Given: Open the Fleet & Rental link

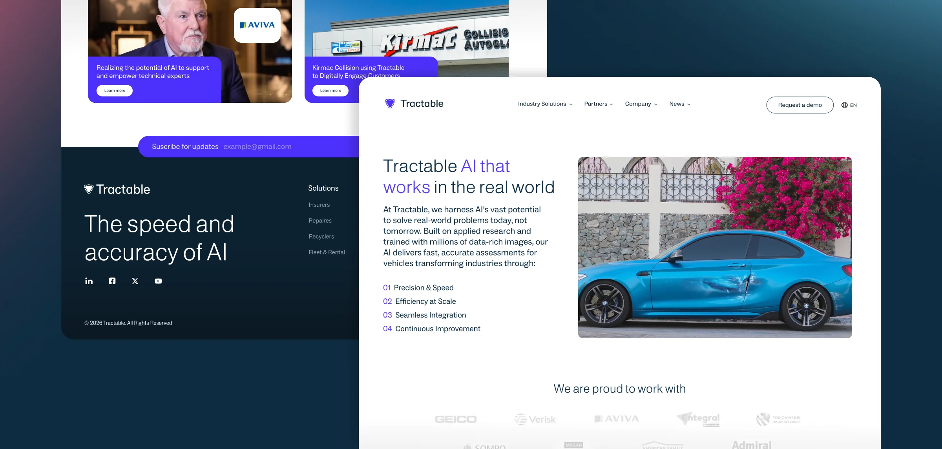Looking at the screenshot, I should [327, 252].
